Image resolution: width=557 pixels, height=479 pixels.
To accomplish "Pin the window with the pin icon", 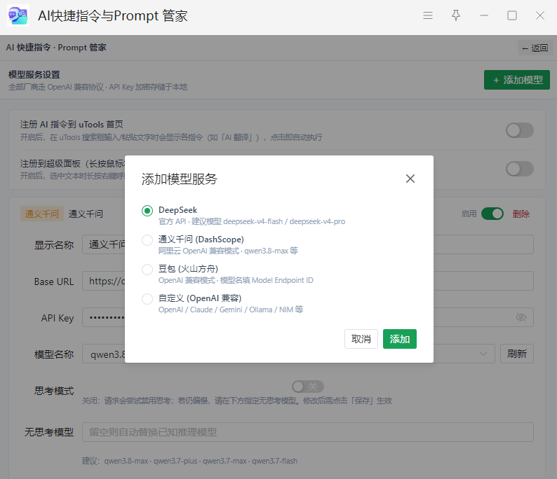I will click(456, 15).
